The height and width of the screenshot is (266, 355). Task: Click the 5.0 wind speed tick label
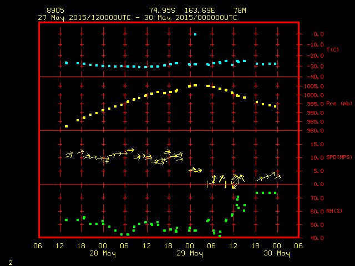(318, 171)
